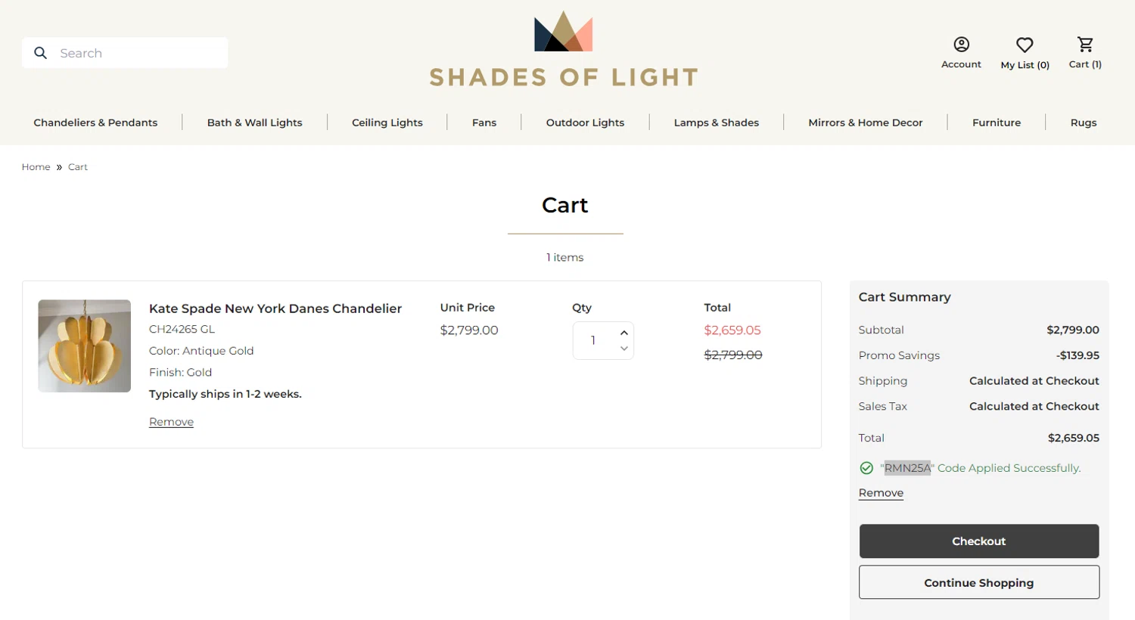Click the Cart Summary Total $2,659.05 value
Image resolution: width=1135 pixels, height=620 pixels.
pos(1074,438)
